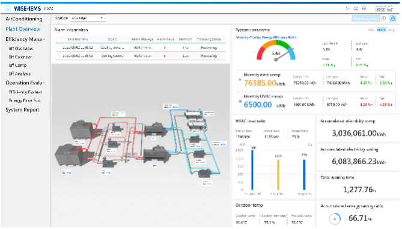Open Eff Comp page

click(17, 66)
